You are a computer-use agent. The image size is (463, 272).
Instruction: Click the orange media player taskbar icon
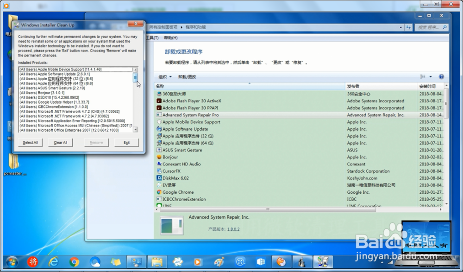coord(199,262)
